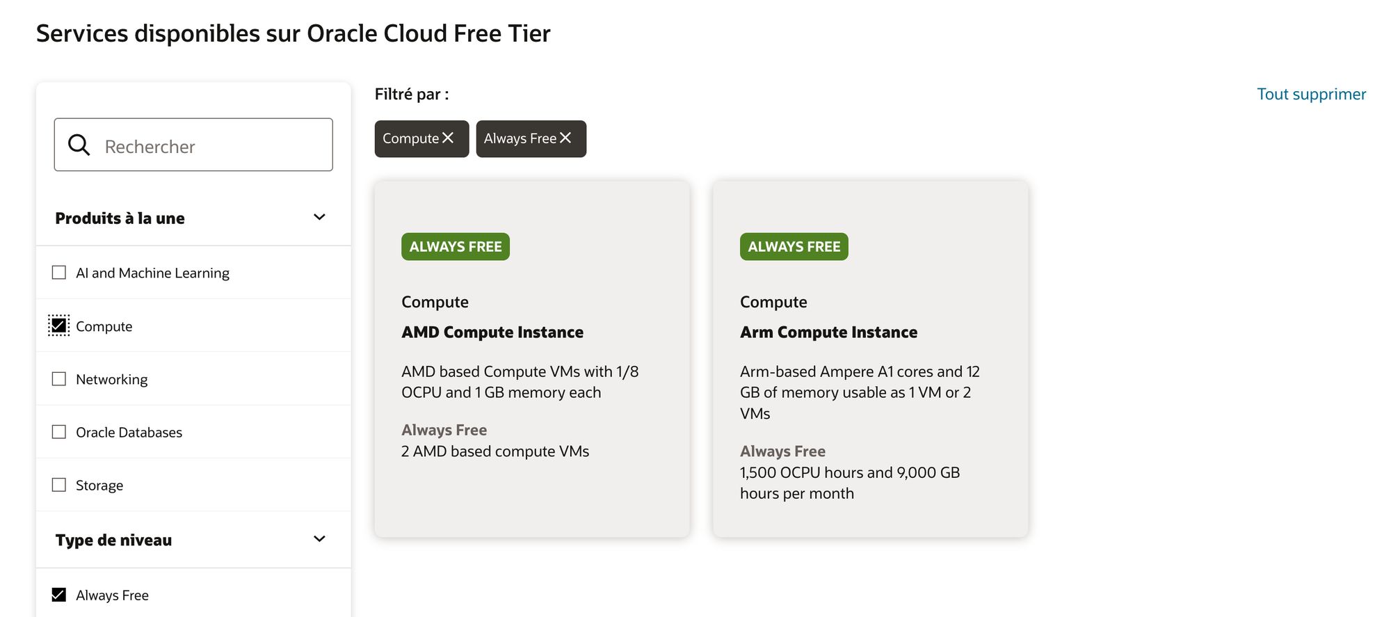Click the '1,500 OCPU hours' description text
Image resolution: width=1391 pixels, height=617 pixels.
pyautogui.click(x=850, y=483)
